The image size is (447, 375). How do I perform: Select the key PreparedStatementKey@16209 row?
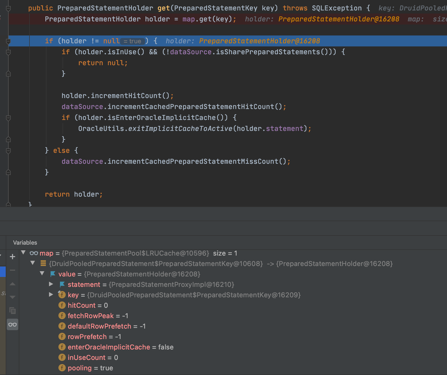tap(233, 295)
